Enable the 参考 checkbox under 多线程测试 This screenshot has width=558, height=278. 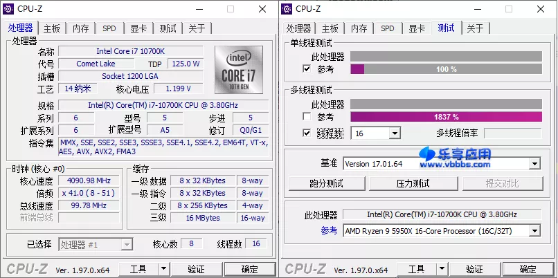pos(307,116)
